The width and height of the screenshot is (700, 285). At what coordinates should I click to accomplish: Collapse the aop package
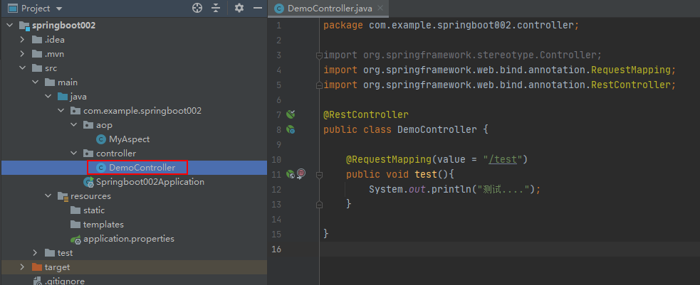coord(74,125)
